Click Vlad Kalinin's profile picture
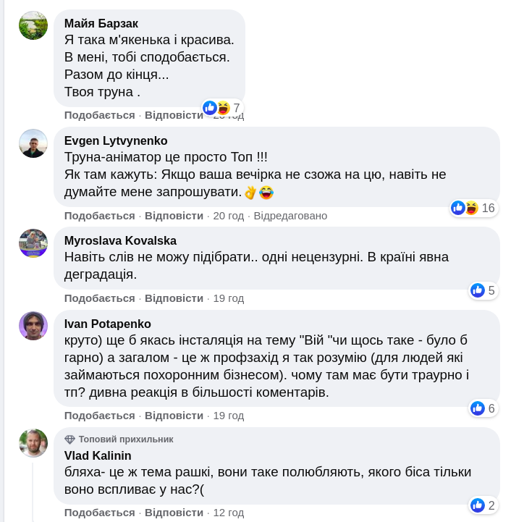The width and height of the screenshot is (524, 522). coord(33,443)
